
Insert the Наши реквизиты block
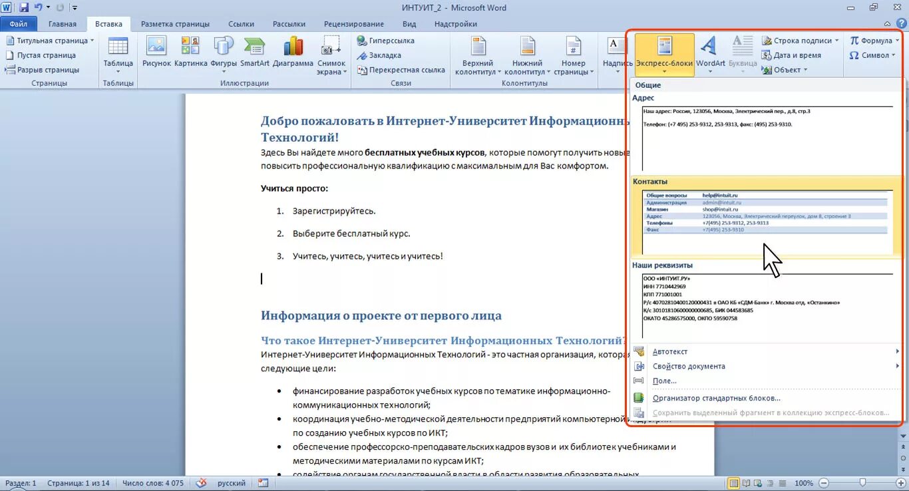point(767,301)
